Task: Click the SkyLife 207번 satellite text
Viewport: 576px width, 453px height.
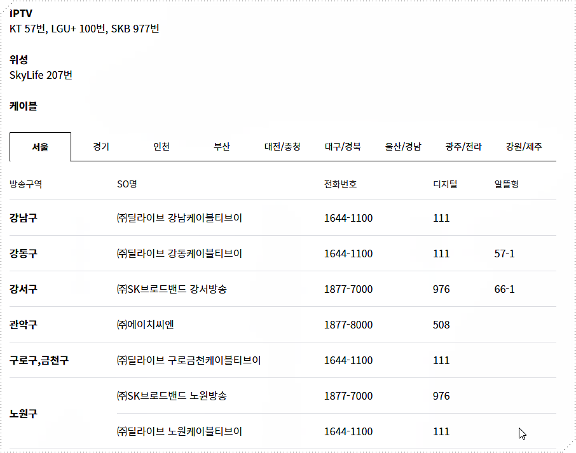Action: (x=43, y=74)
